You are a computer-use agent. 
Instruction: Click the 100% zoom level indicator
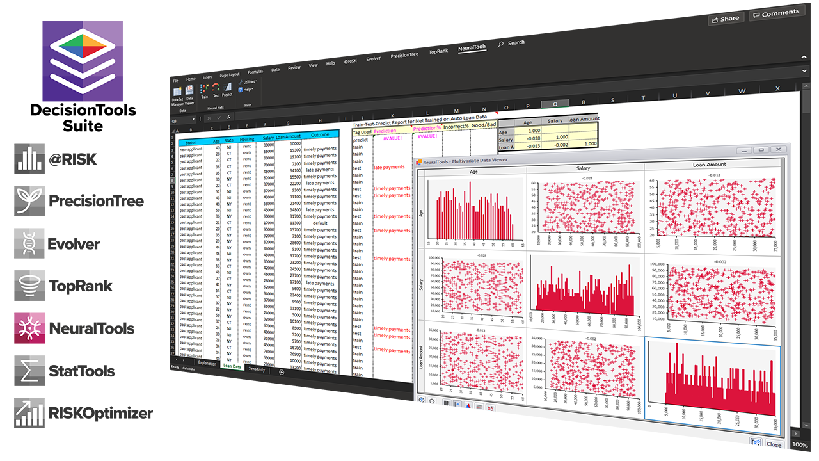800,445
